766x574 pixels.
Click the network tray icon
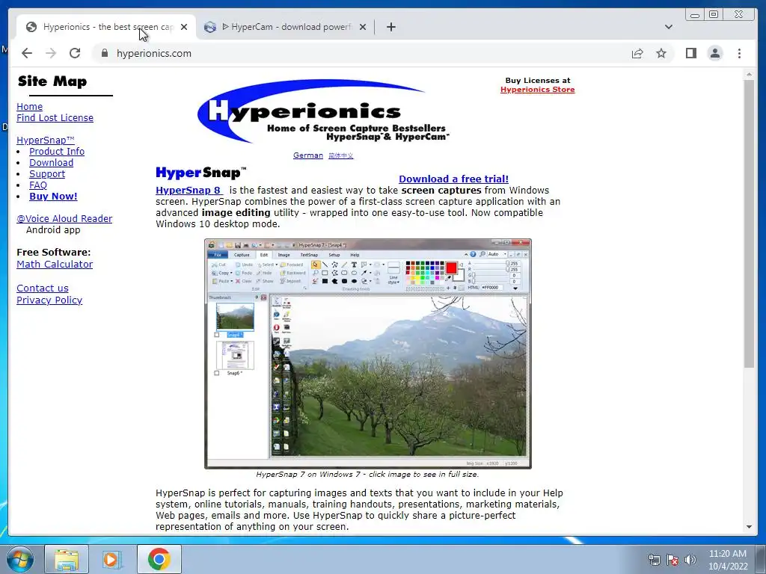tap(654, 560)
